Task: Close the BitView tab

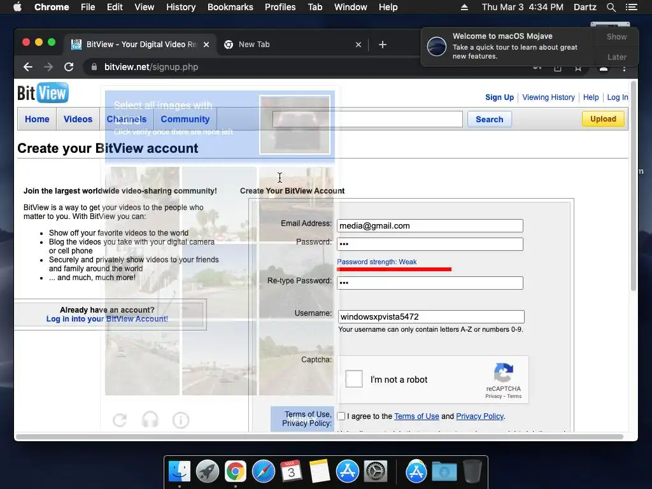Action: 206,45
